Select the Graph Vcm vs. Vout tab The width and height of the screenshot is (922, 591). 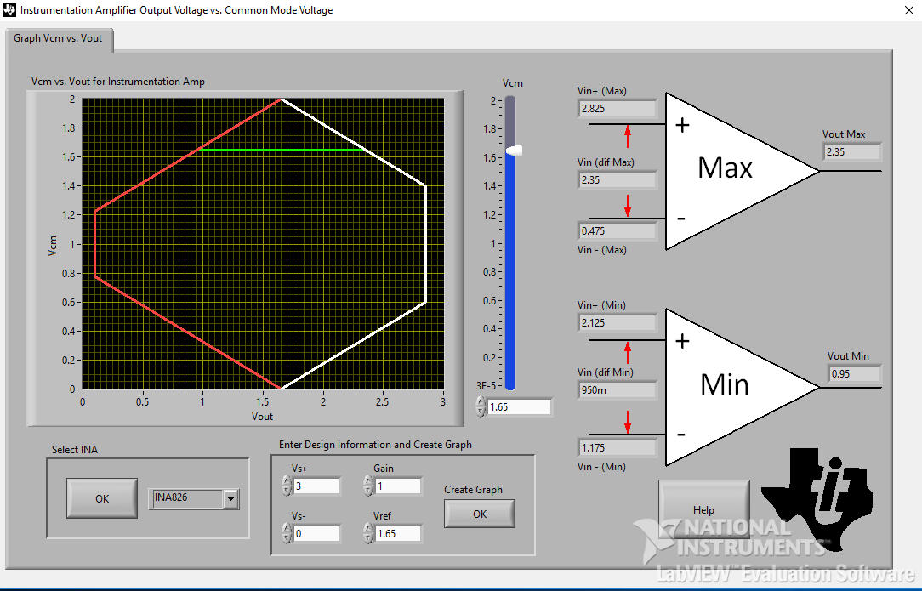point(58,38)
